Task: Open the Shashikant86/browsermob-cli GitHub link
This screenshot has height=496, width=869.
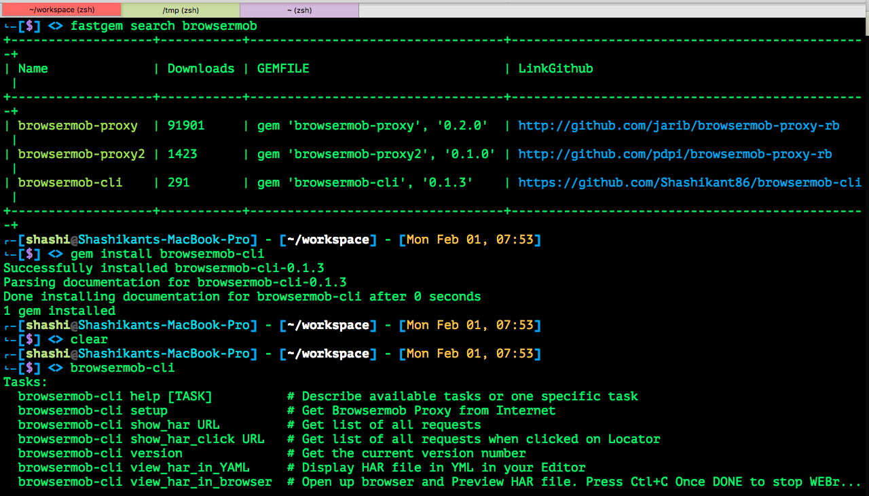Action: coord(690,183)
